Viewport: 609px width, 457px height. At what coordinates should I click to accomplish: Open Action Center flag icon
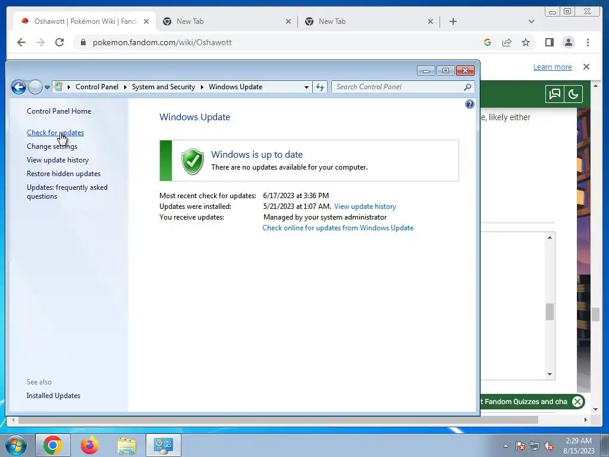pos(520,446)
